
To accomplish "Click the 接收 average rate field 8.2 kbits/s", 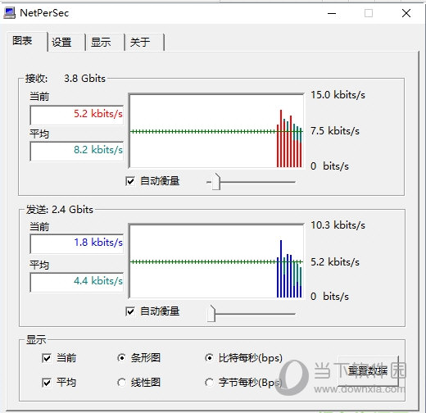I will click(77, 151).
